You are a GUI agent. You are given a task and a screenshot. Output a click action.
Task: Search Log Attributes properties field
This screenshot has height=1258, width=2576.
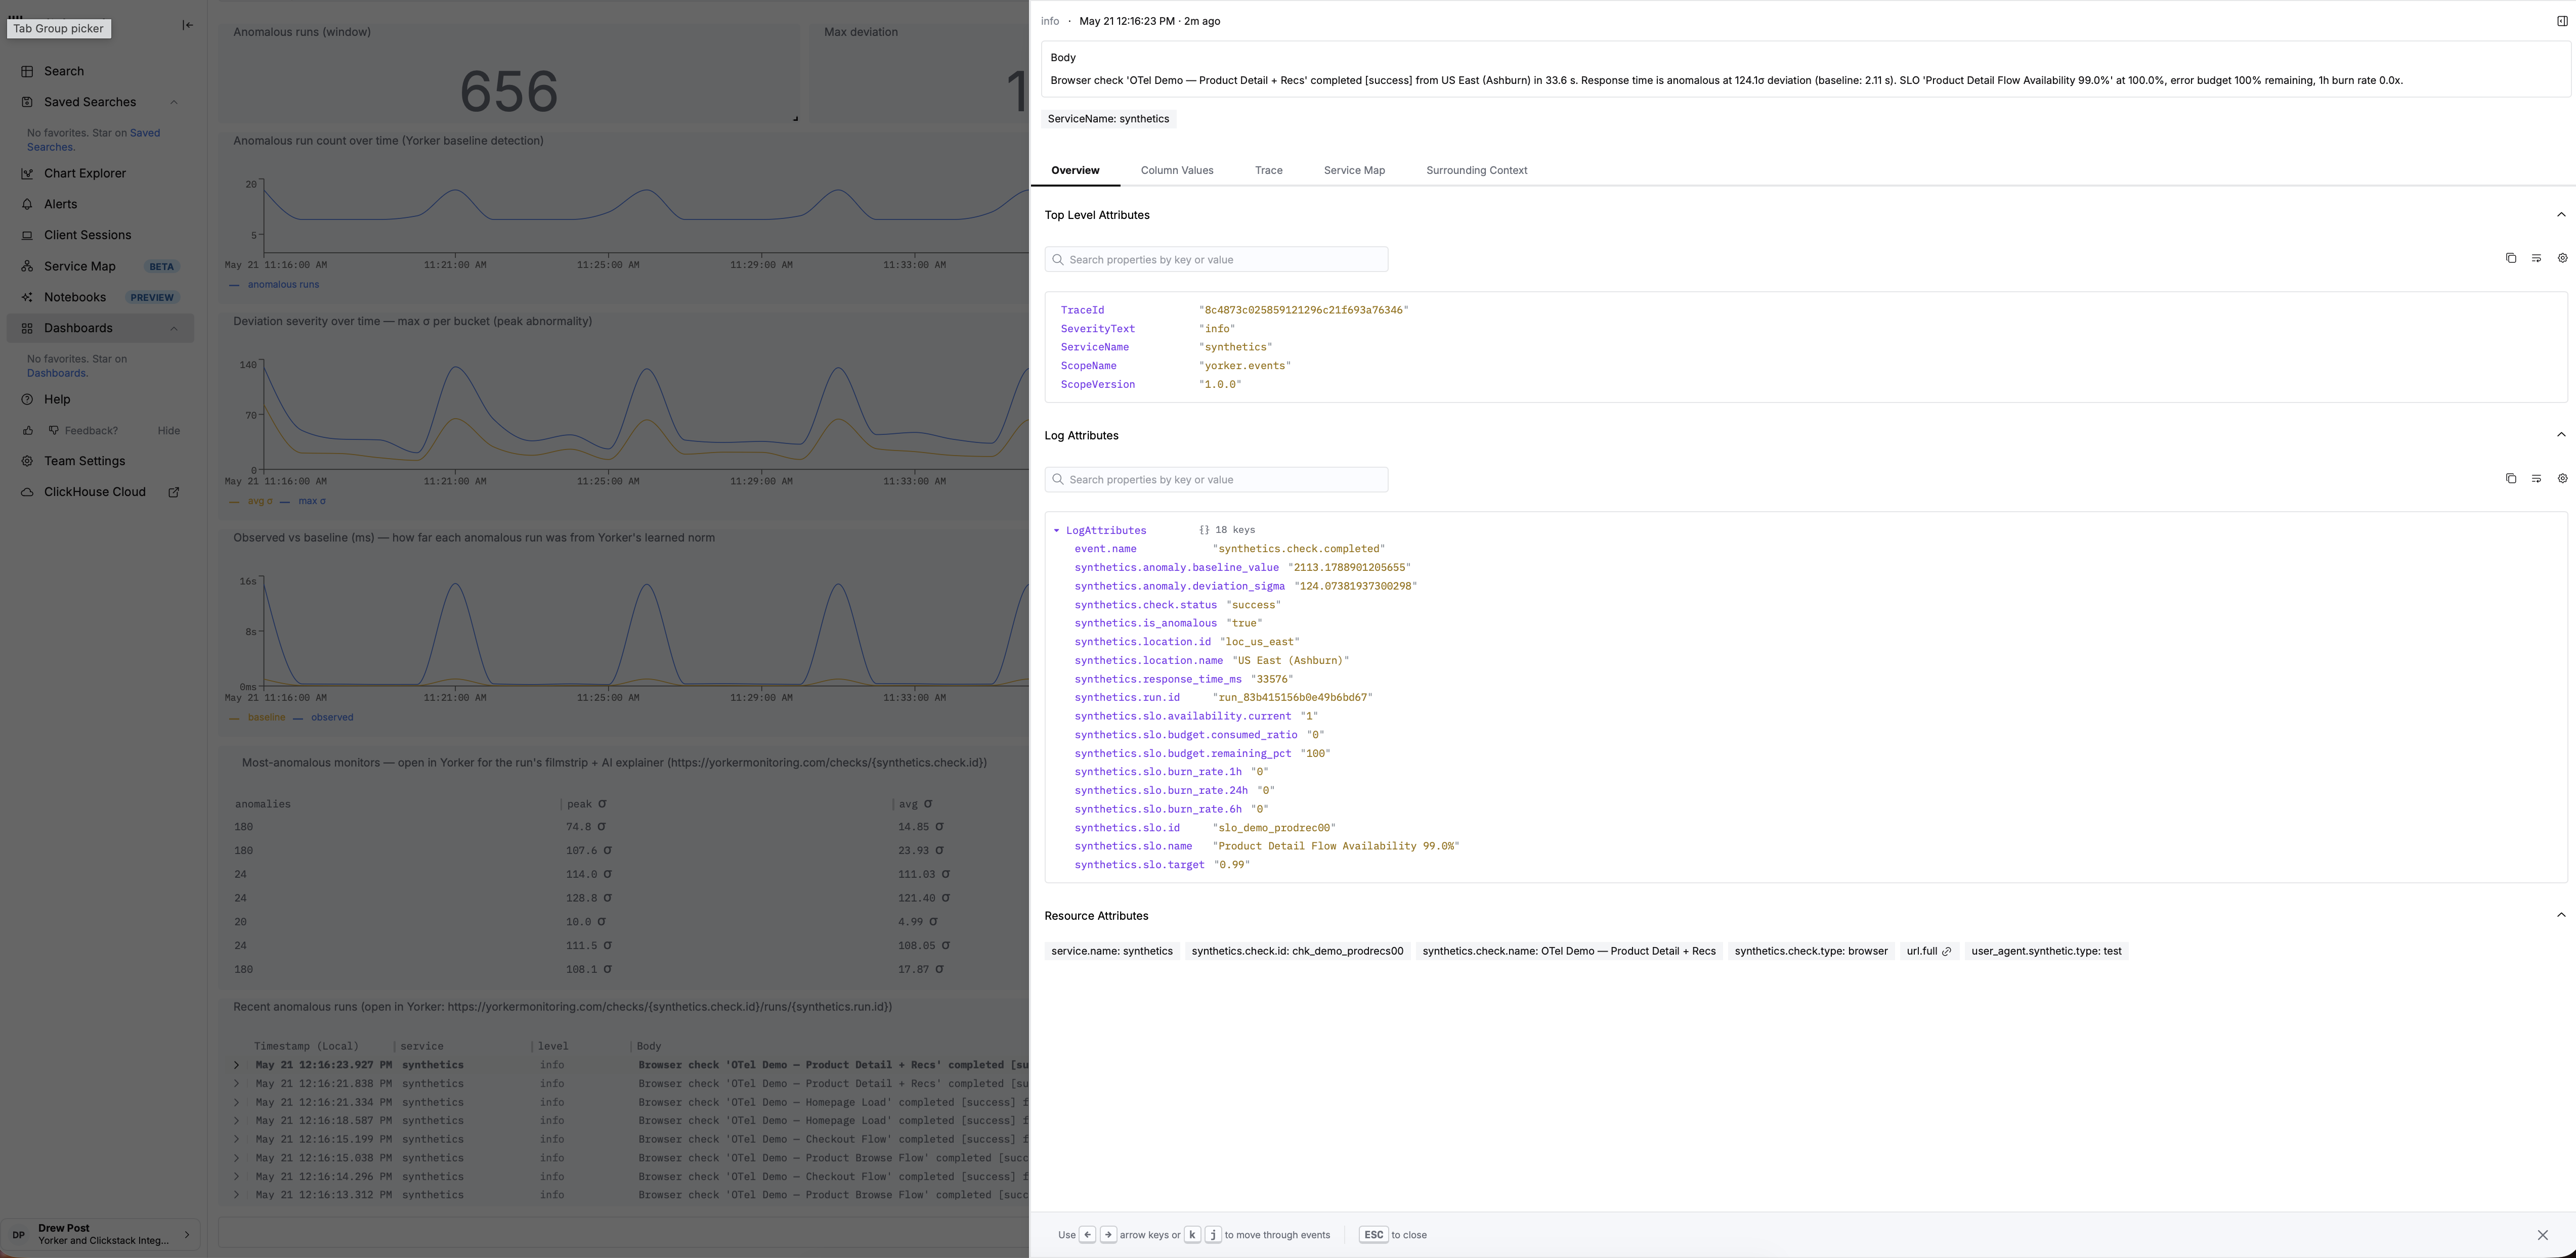click(x=1216, y=480)
